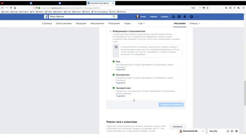Click Настроить for chat plugin
Image resolution: width=246 pixels, height=138 pixels.
click(178, 127)
